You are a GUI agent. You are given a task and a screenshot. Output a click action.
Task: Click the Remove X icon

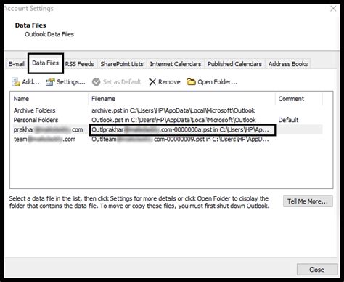coord(152,82)
